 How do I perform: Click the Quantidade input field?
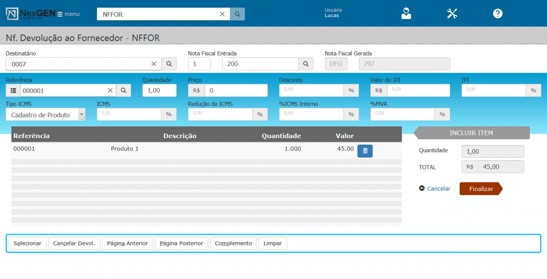pyautogui.click(x=159, y=91)
